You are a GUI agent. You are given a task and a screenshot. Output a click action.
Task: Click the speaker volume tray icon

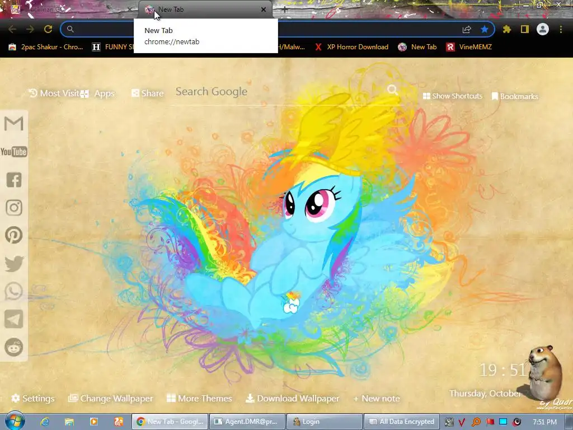516,422
